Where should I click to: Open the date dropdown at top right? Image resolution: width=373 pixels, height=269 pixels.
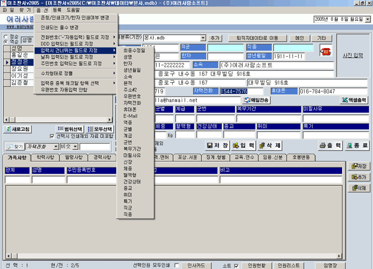367,20
